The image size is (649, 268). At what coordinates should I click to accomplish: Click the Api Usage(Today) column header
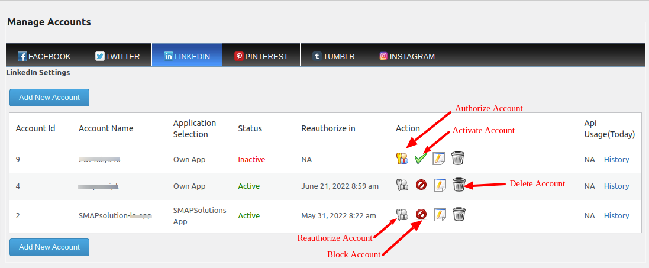609,129
